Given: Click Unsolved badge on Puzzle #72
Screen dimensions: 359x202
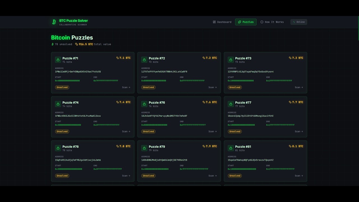Looking at the screenshot, I should tap(148, 87).
